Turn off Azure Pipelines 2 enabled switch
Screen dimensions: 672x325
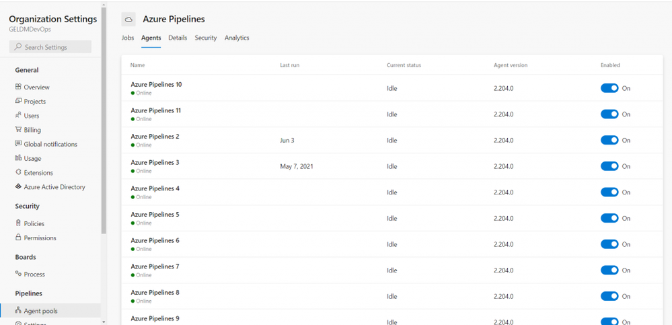(x=609, y=140)
